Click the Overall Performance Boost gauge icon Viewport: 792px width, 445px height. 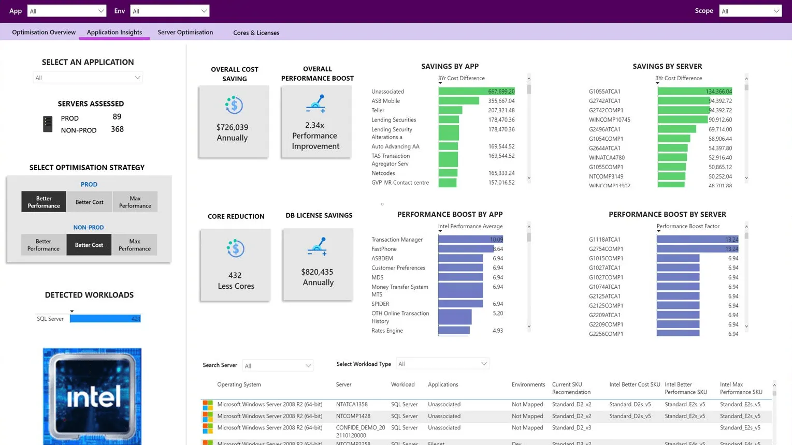[x=315, y=103]
